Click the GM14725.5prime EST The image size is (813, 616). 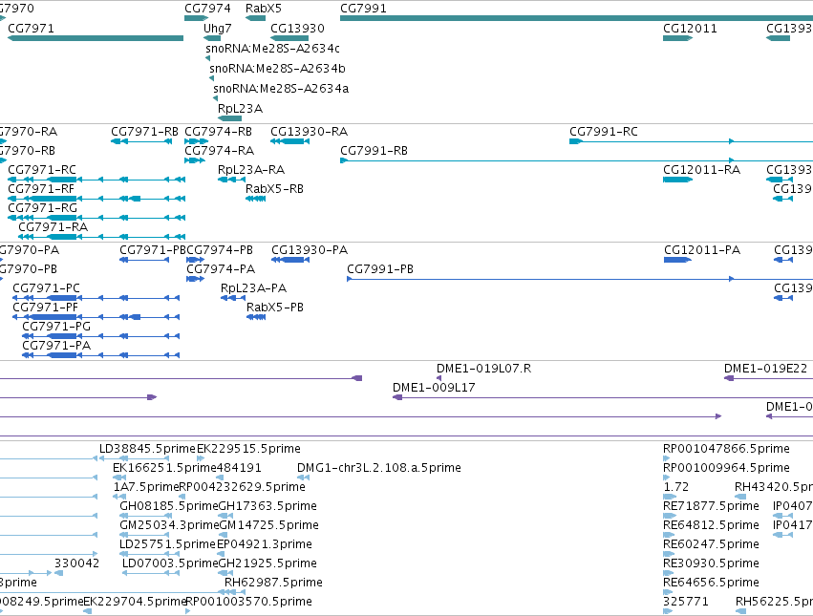pos(225,535)
